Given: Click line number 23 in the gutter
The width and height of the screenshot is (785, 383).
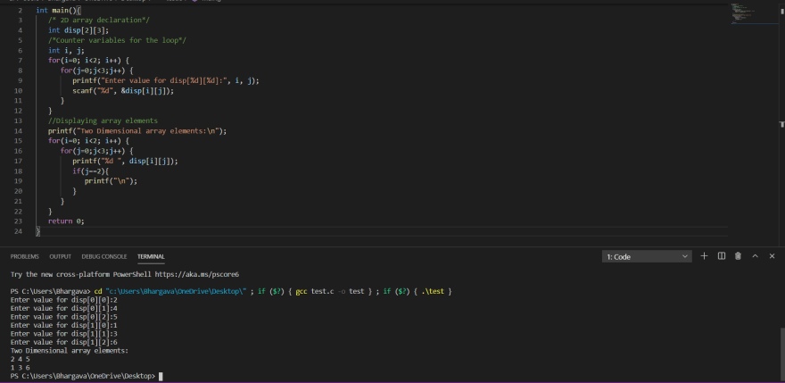Looking at the screenshot, I should pyautogui.click(x=19, y=221).
